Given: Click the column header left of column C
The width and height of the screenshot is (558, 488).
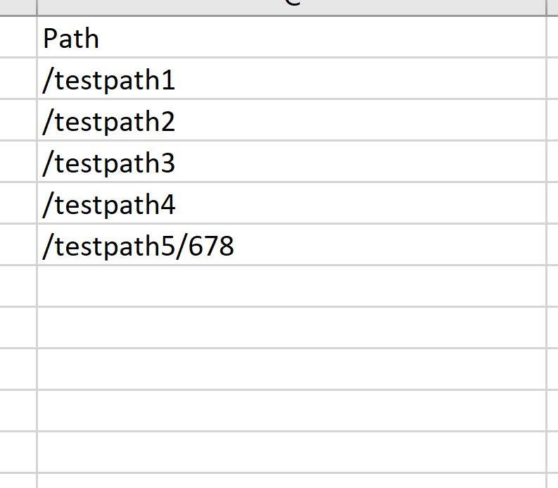Looking at the screenshot, I should pyautogui.click(x=18, y=7).
